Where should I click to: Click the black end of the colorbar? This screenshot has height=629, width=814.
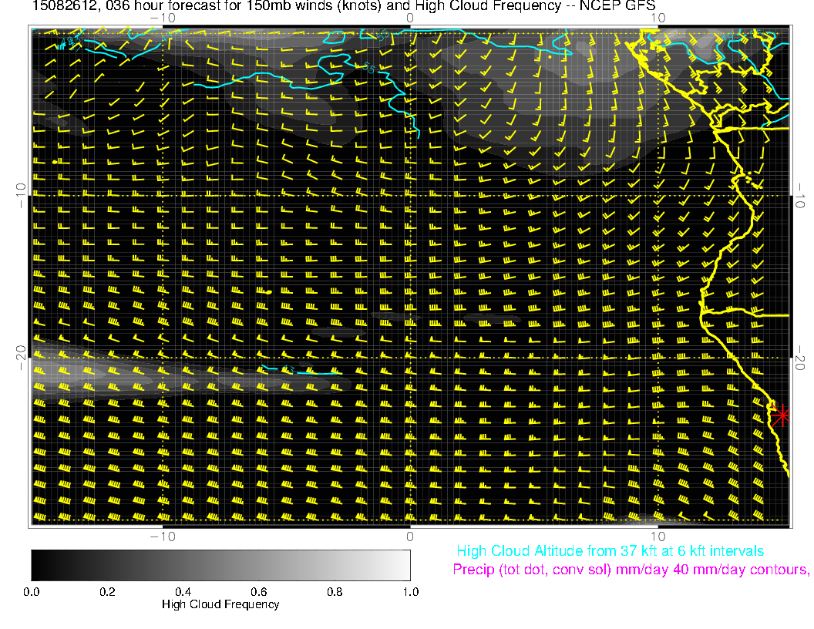pos(37,565)
